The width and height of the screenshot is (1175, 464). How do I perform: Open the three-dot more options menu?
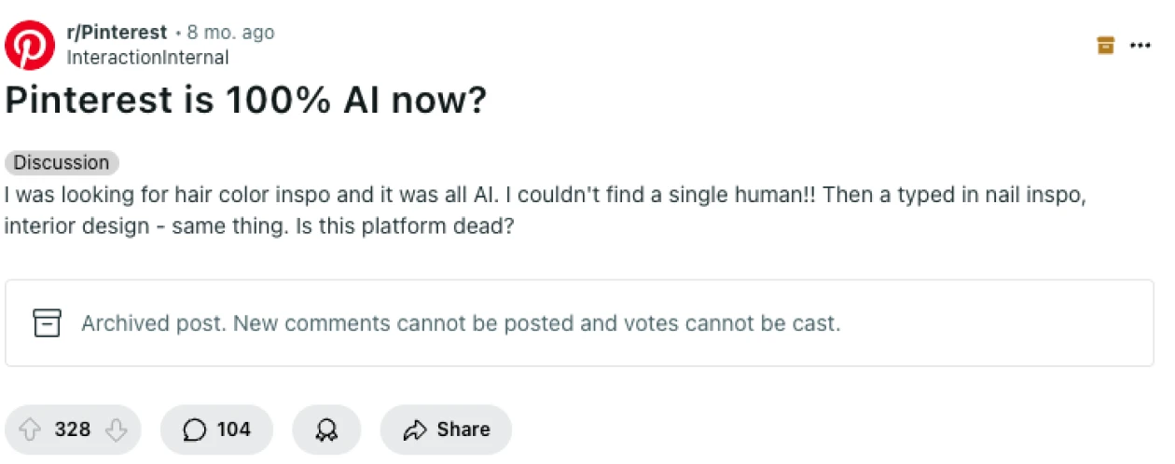point(1140,45)
